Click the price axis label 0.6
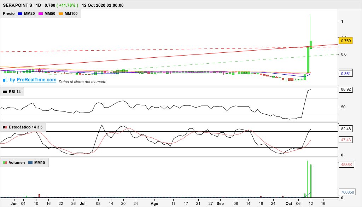This screenshot has width=362, height=207. pos(344,54)
